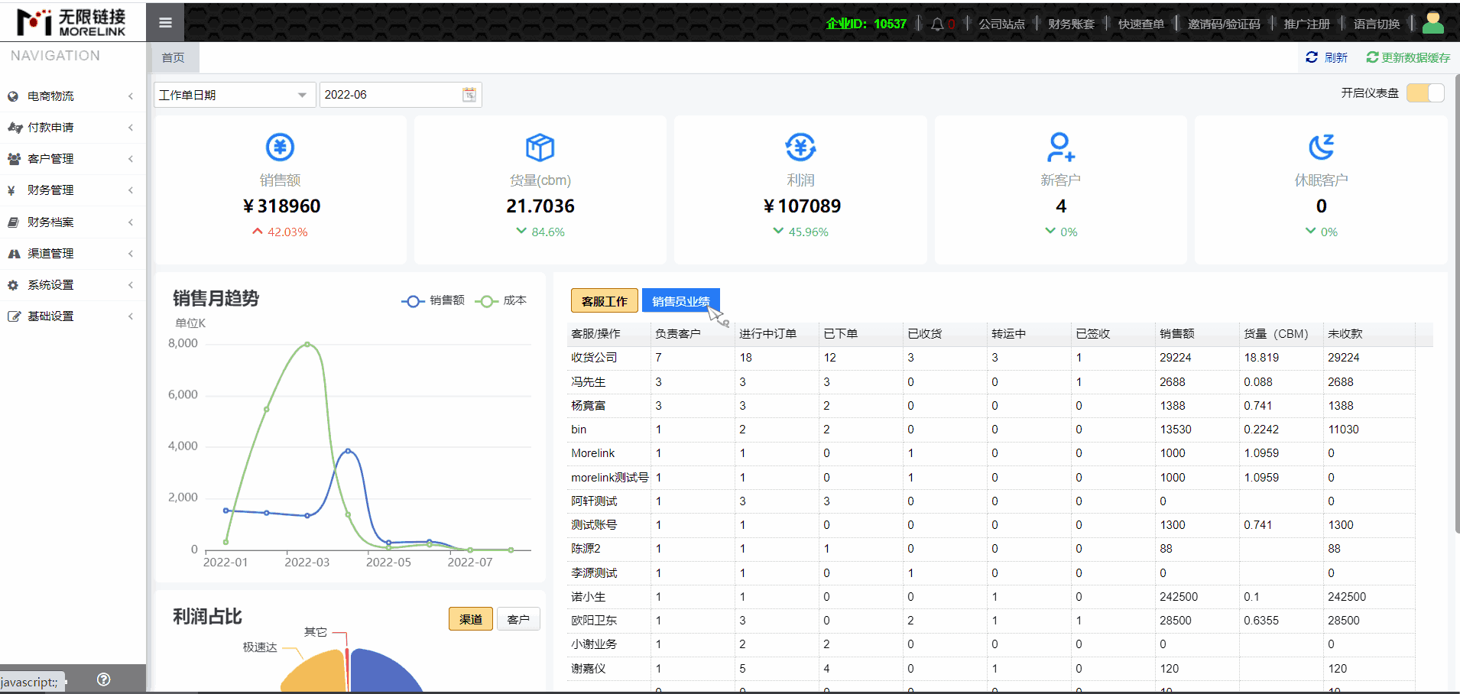The image size is (1460, 694).
Task: Open the calendar picker icon
Action: [469, 95]
